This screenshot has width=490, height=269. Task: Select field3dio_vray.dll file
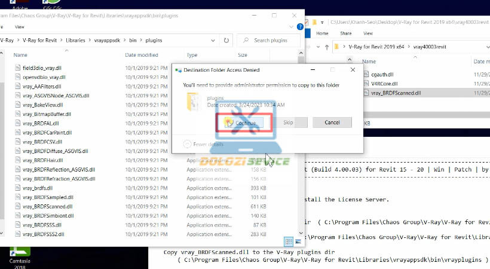coord(42,68)
